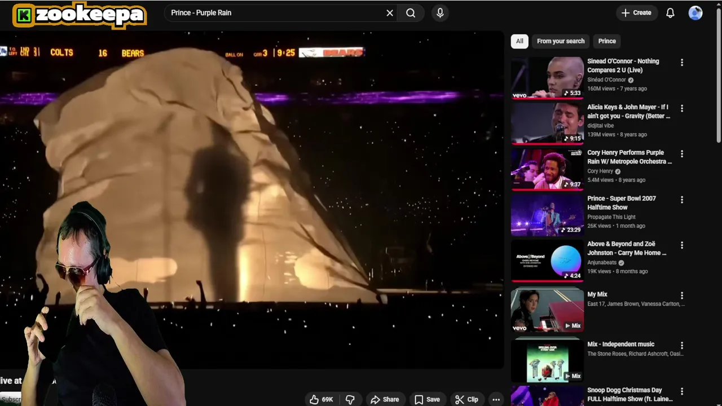Click the magnifying glass search button
Image resolution: width=722 pixels, height=406 pixels.
[411, 13]
